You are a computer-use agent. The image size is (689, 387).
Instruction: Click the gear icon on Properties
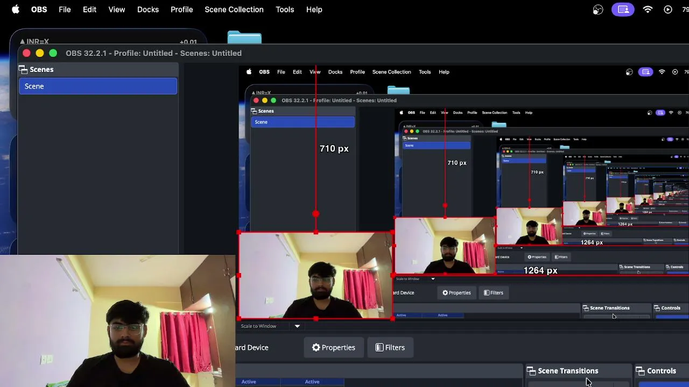coord(316,347)
